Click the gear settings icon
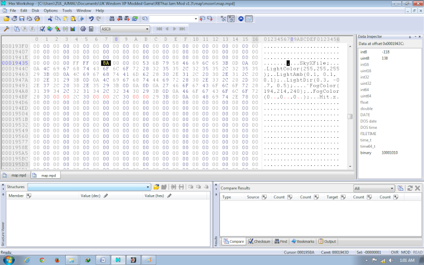Image resolution: width=424 pixels, height=265 pixels. [83, 29]
